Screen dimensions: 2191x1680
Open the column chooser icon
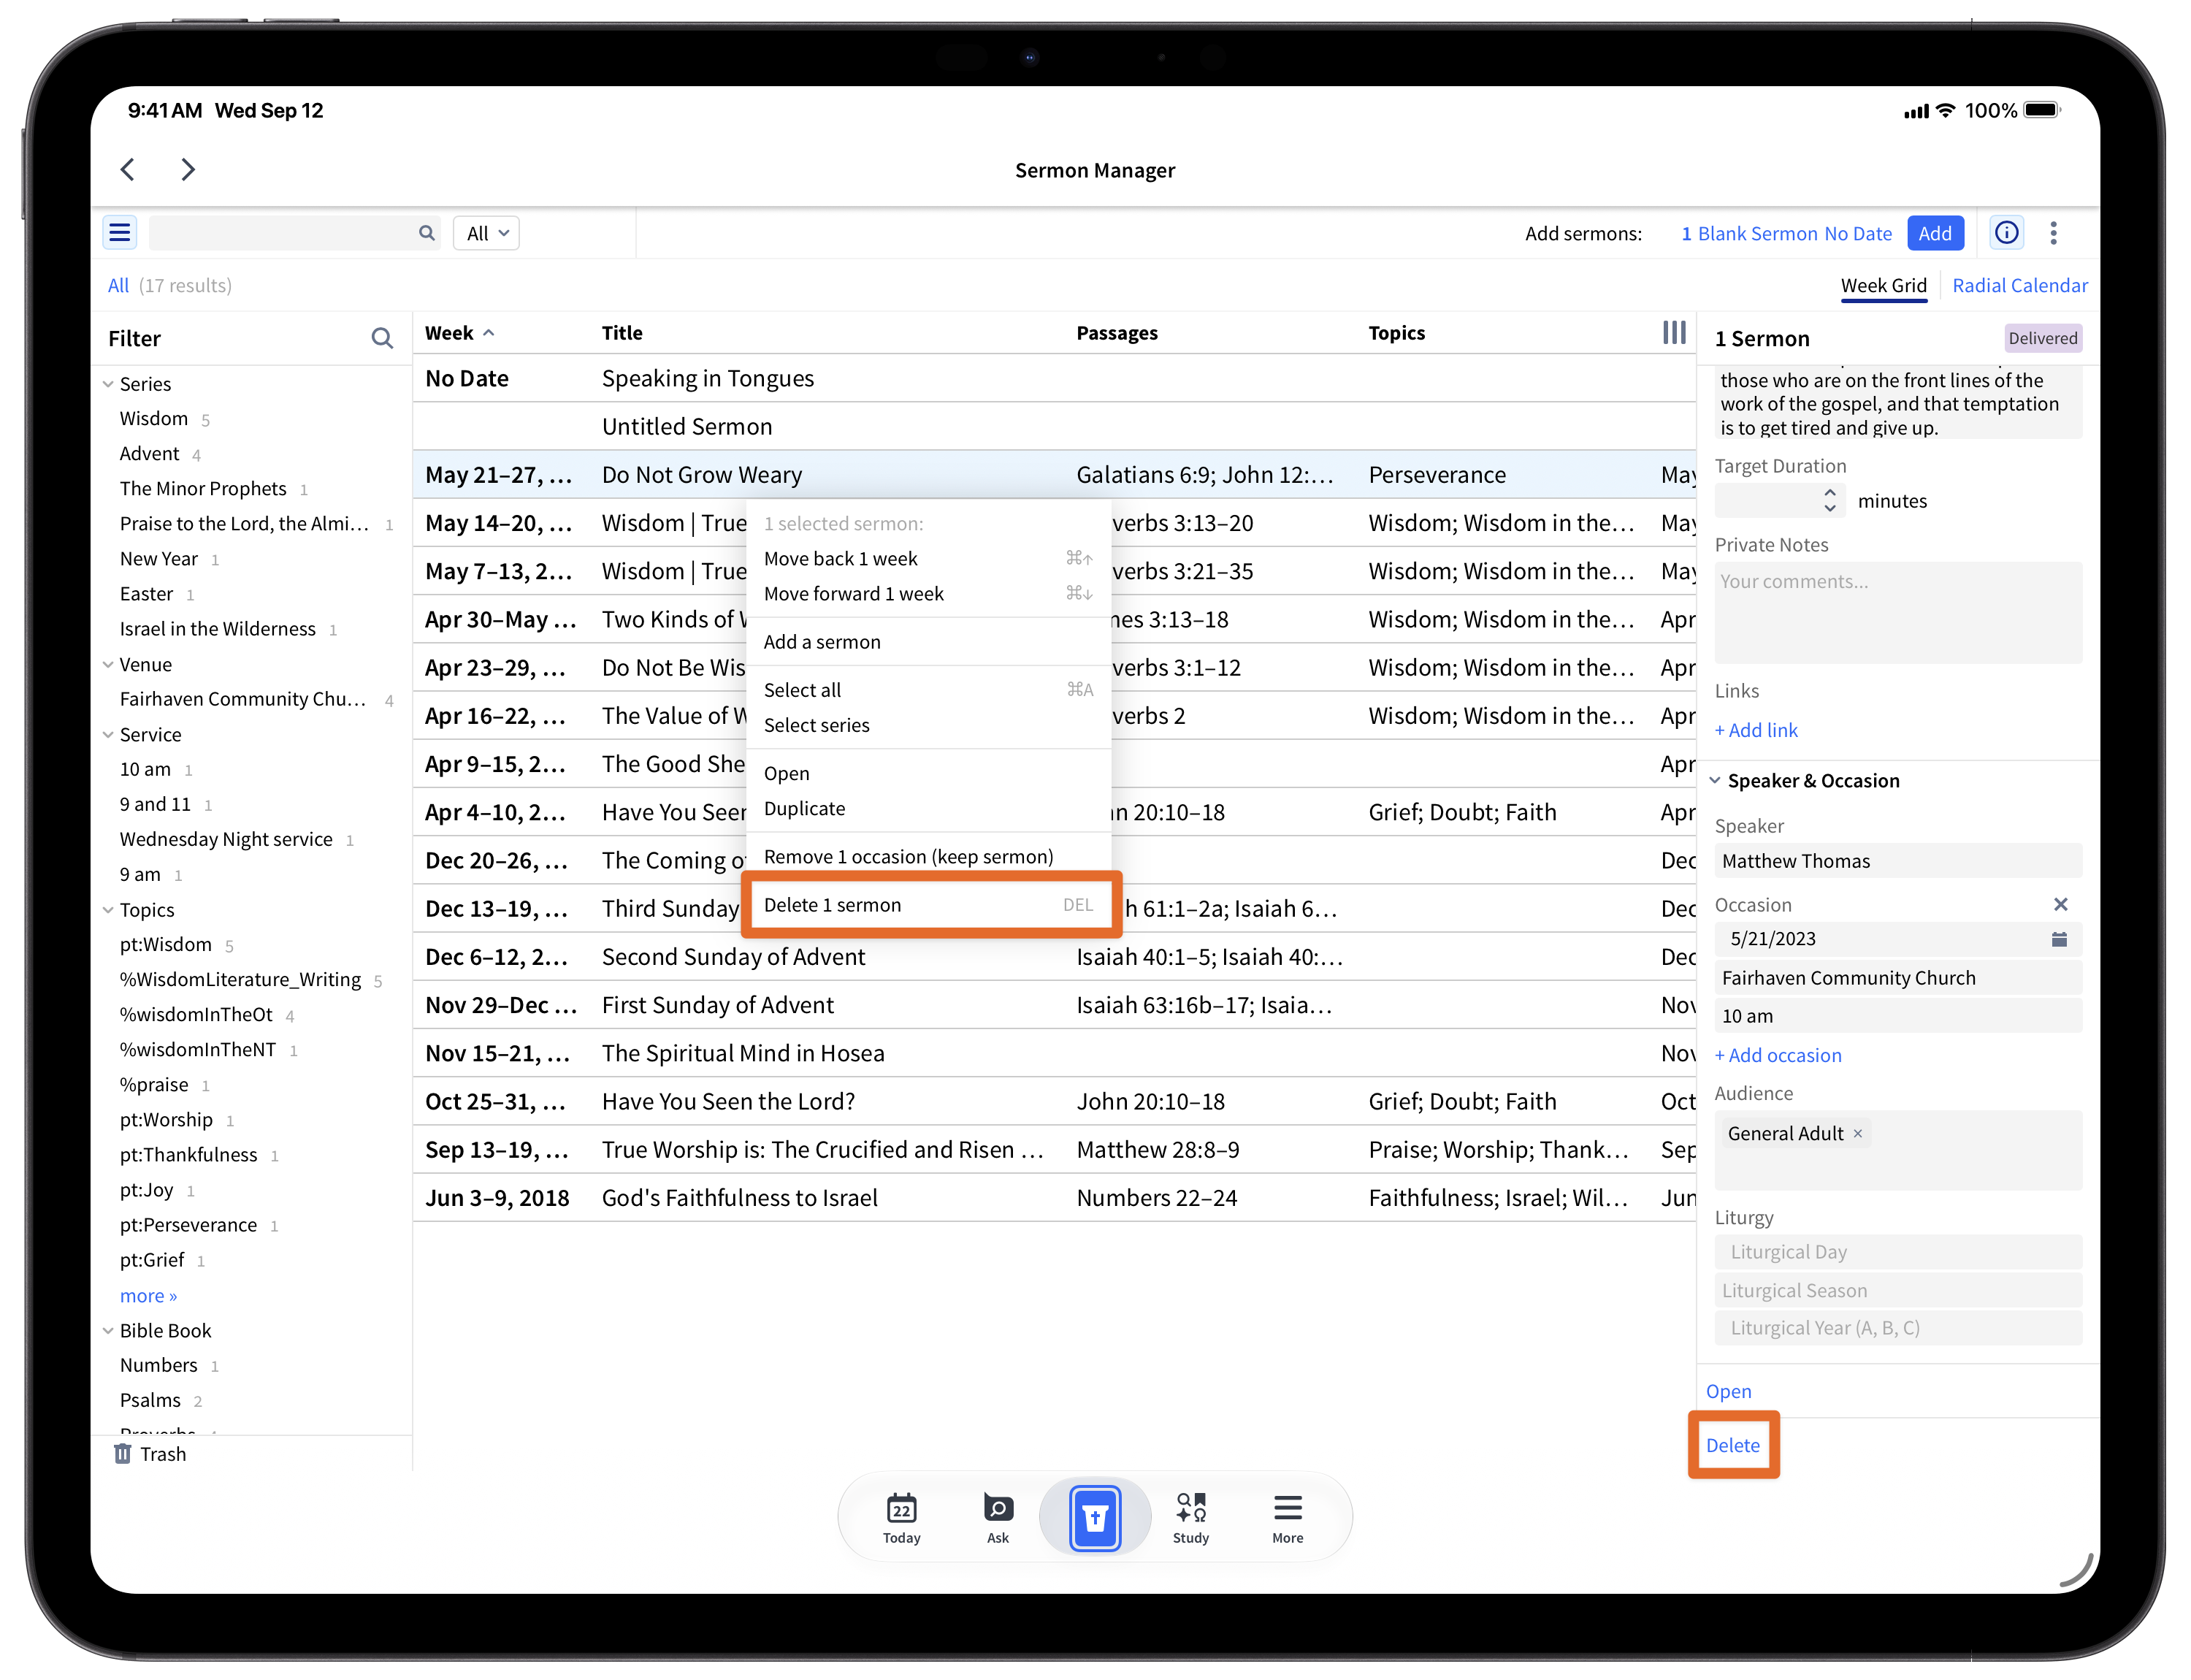1674,332
